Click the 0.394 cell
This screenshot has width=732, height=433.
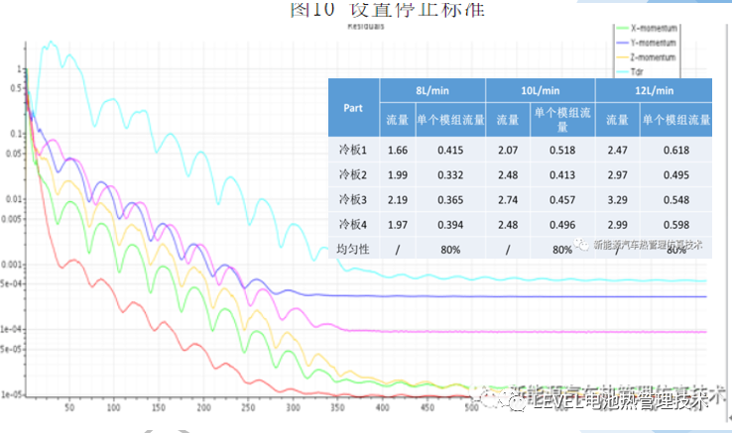[x=450, y=225]
